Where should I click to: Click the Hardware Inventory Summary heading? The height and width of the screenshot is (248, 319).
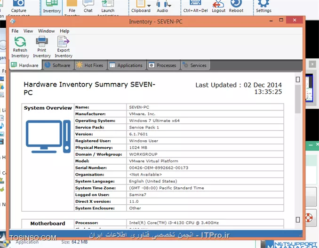click(x=89, y=88)
